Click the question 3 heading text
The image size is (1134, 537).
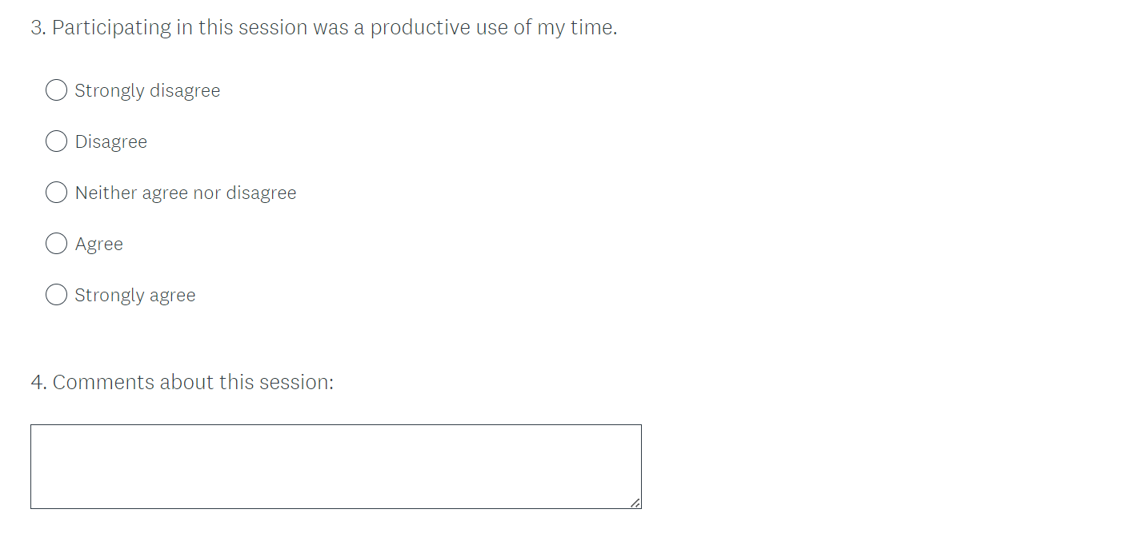coord(324,28)
